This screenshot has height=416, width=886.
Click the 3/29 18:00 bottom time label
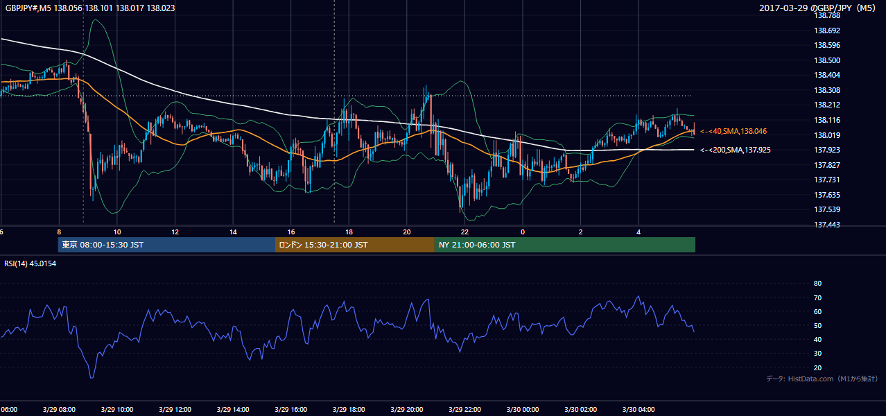349,410
